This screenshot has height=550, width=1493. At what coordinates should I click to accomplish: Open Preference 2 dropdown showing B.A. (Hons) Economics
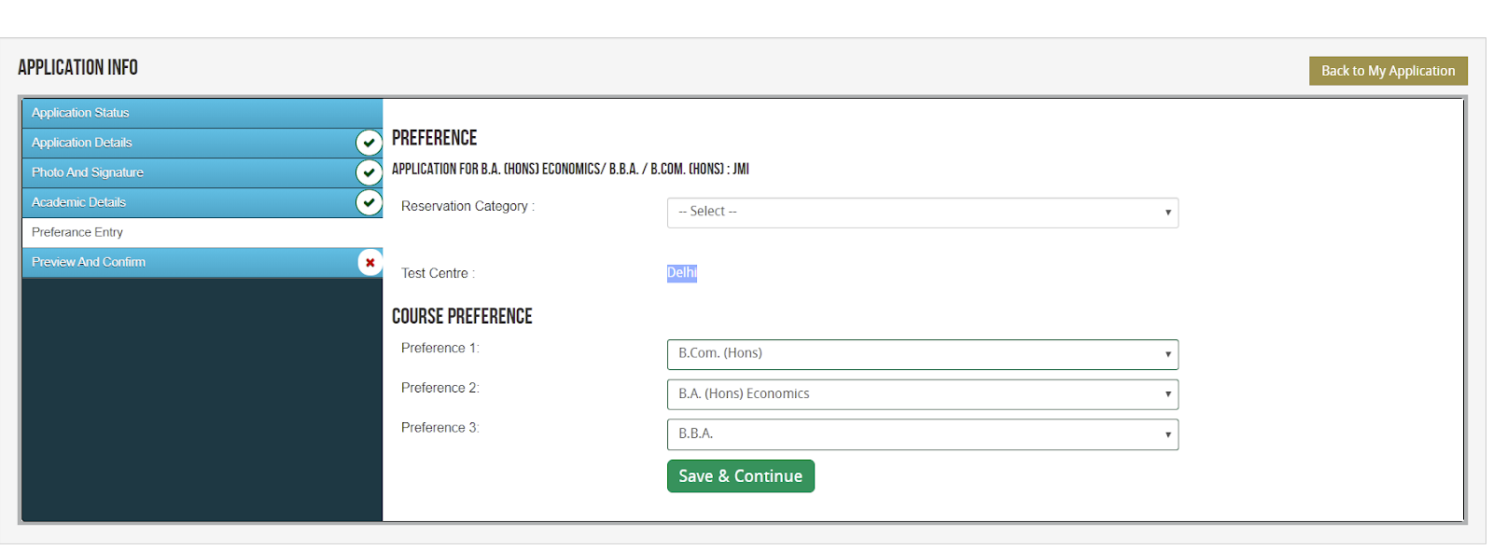click(x=922, y=394)
